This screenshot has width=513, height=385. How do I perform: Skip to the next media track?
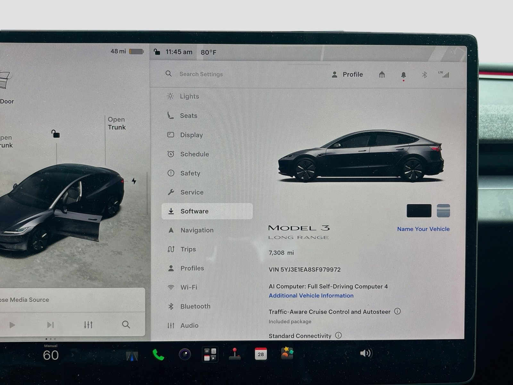point(50,325)
